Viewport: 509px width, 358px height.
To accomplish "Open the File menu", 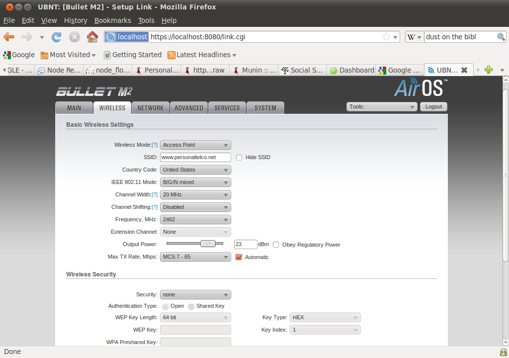I will pos(9,20).
